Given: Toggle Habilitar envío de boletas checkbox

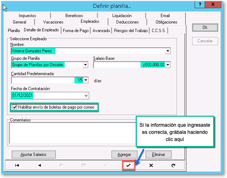Looking at the screenshot, I should pyautogui.click(x=15, y=107).
